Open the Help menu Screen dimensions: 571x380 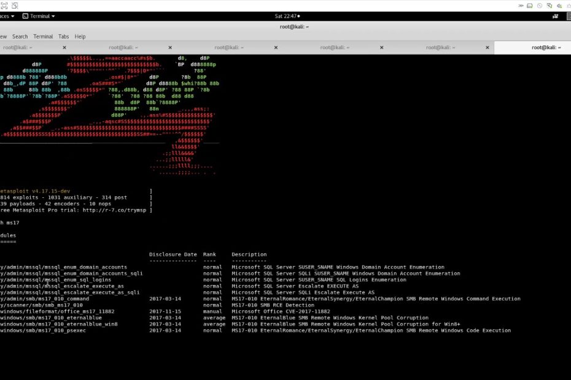(80, 36)
